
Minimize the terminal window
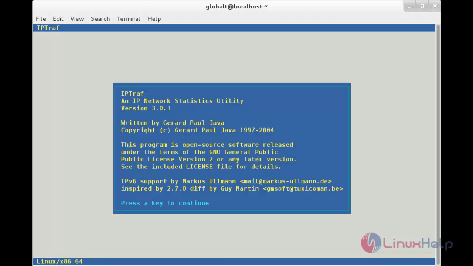pos(409,6)
